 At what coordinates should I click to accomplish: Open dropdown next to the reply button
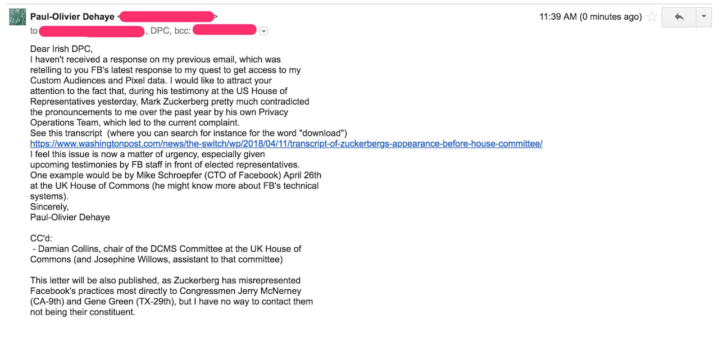coord(704,16)
